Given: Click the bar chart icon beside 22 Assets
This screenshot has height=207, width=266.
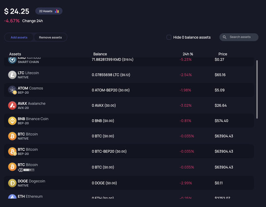Looking at the screenshot, I should click(x=57, y=11).
